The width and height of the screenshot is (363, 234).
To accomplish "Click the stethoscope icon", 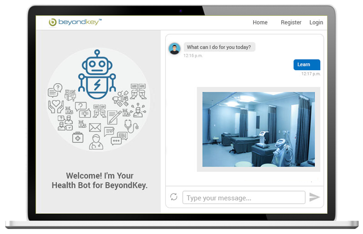I will point(131,127).
